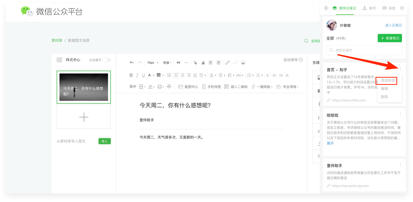Open the background highlight color dropdown

click(163, 75)
